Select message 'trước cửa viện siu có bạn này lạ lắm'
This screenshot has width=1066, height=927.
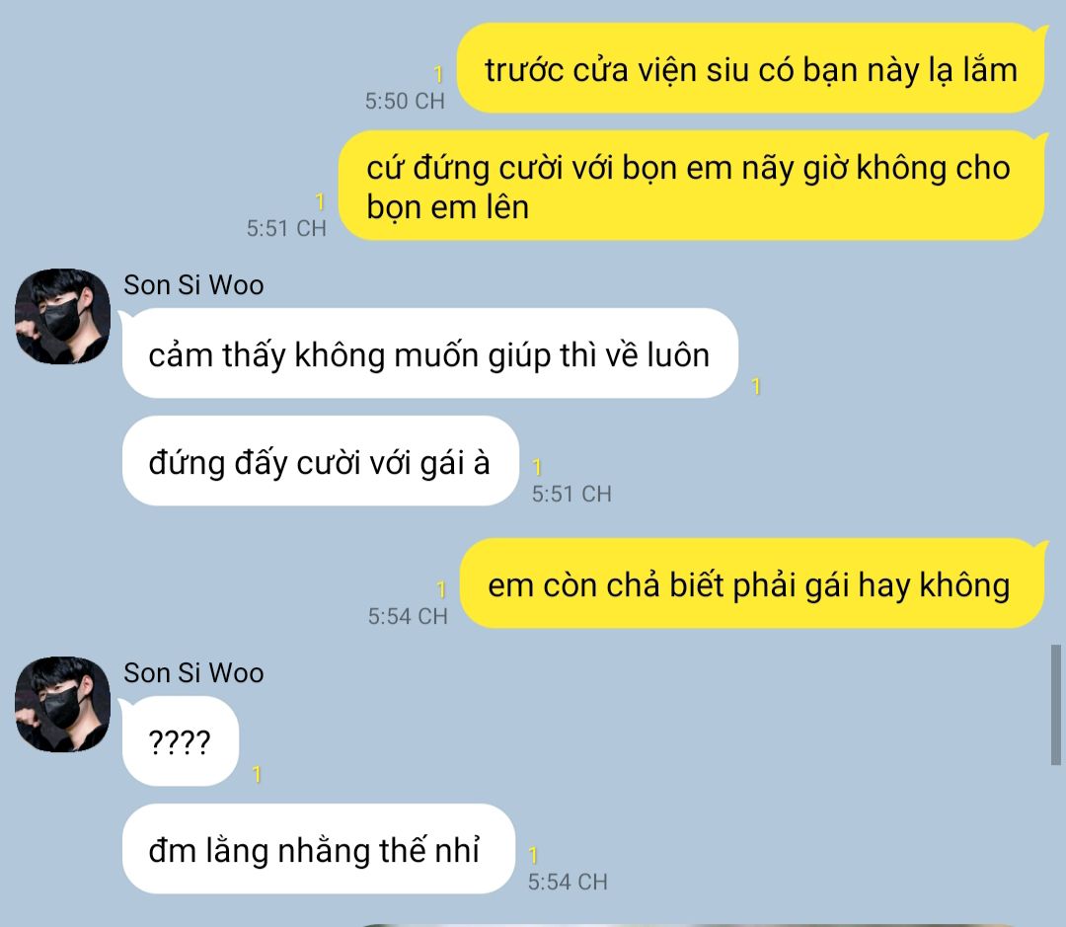coord(750,68)
